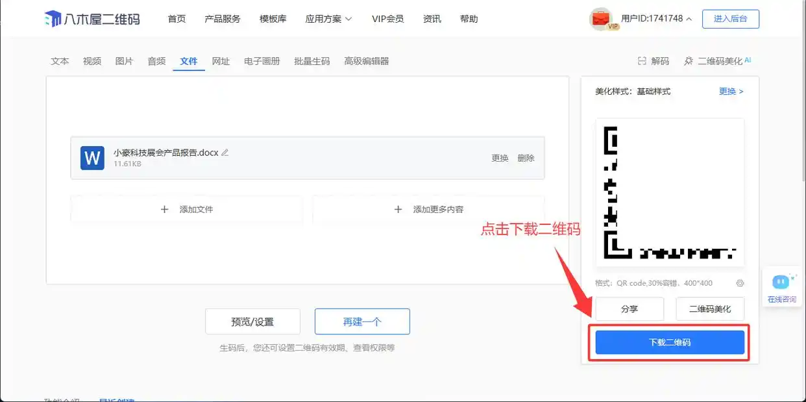Expand the 用户ID:1741748 account menu
Screen dimensions: 806x402
point(656,19)
